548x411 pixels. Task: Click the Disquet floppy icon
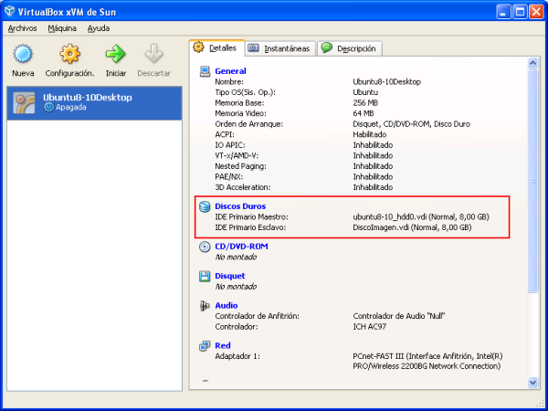coord(205,276)
